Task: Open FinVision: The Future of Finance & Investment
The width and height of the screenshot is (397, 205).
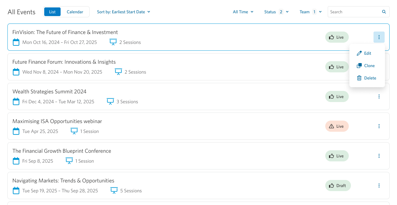Action: pyautogui.click(x=65, y=32)
